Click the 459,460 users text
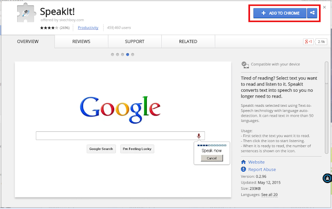The height and width of the screenshot is (209, 332). [x=119, y=27]
